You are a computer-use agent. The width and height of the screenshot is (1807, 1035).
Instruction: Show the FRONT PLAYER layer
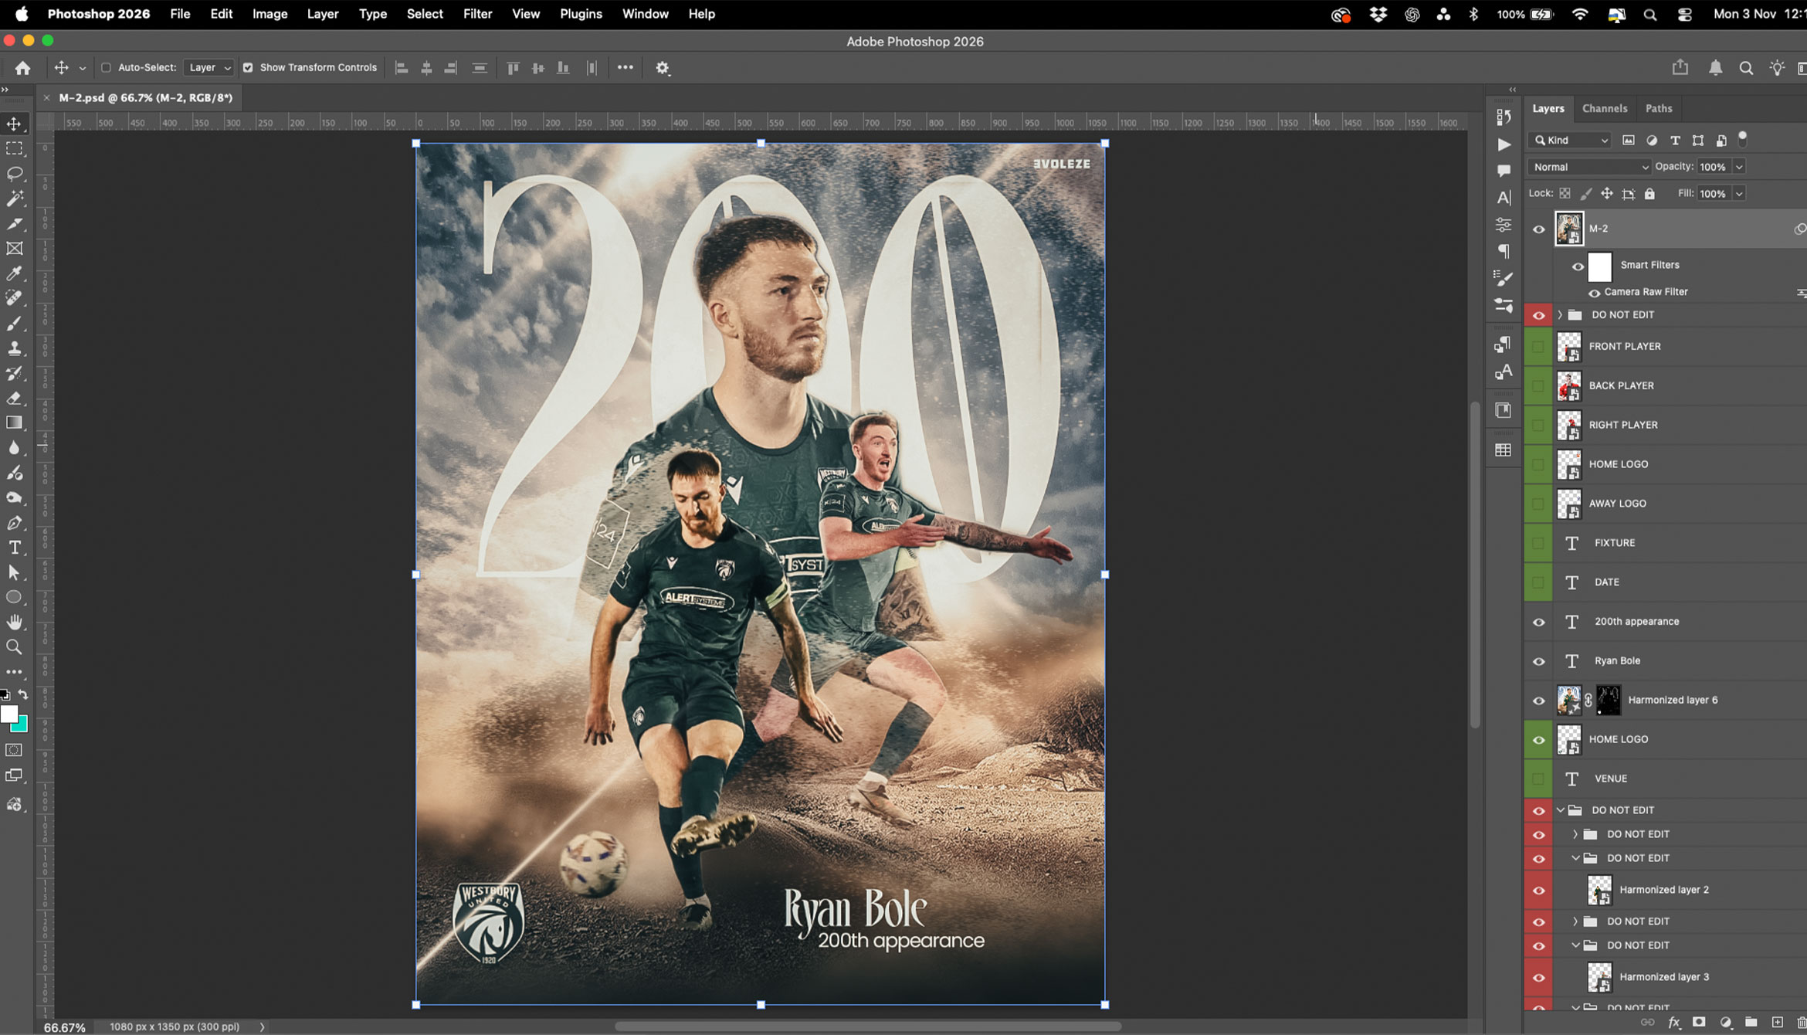coord(1538,347)
